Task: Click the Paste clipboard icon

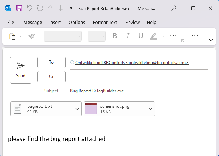Action: (x=12, y=36)
